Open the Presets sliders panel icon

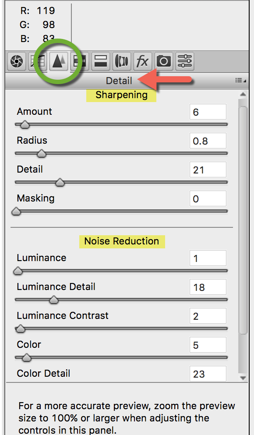click(185, 61)
